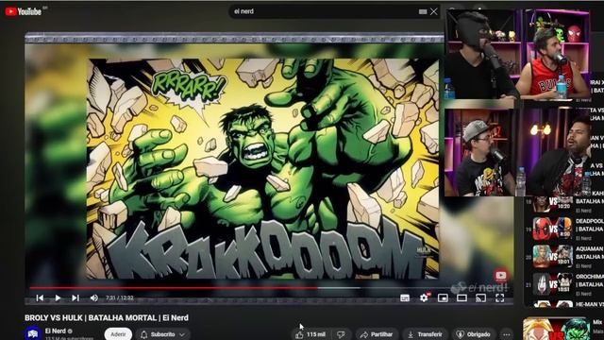
Task: Clear the search text with the X
Action: [x=434, y=11]
